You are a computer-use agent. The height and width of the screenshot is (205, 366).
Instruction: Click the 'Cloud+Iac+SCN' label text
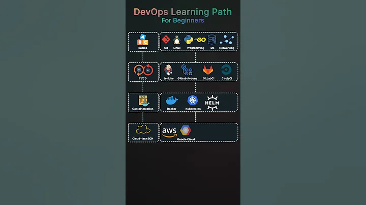tap(143, 139)
